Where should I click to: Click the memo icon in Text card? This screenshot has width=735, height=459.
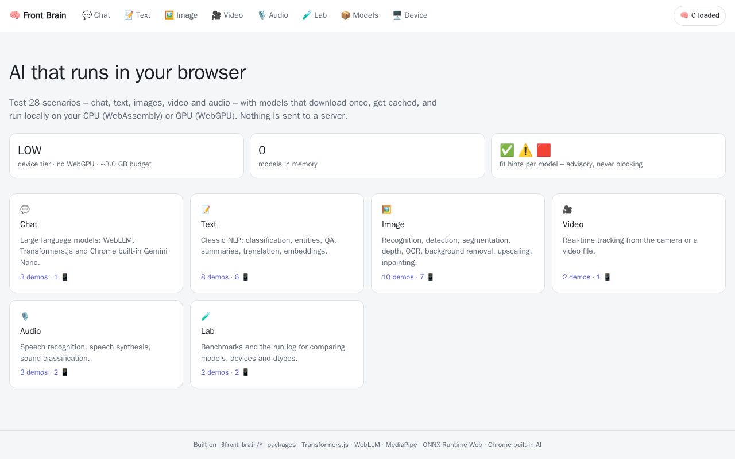pyautogui.click(x=206, y=209)
